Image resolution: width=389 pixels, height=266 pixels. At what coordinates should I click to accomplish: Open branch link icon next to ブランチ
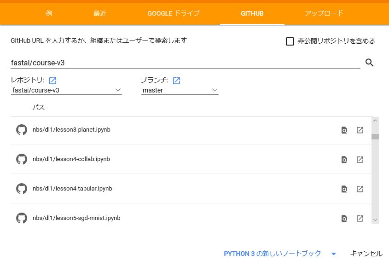[176, 81]
